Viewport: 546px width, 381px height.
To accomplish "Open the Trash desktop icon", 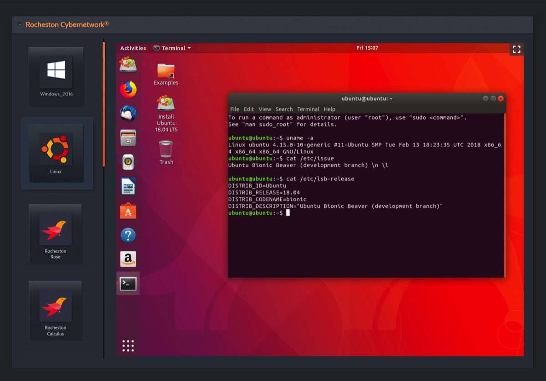I will pos(166,152).
